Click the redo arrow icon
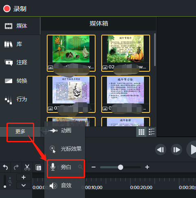Screen dimensions: 196x198 pos(16,167)
